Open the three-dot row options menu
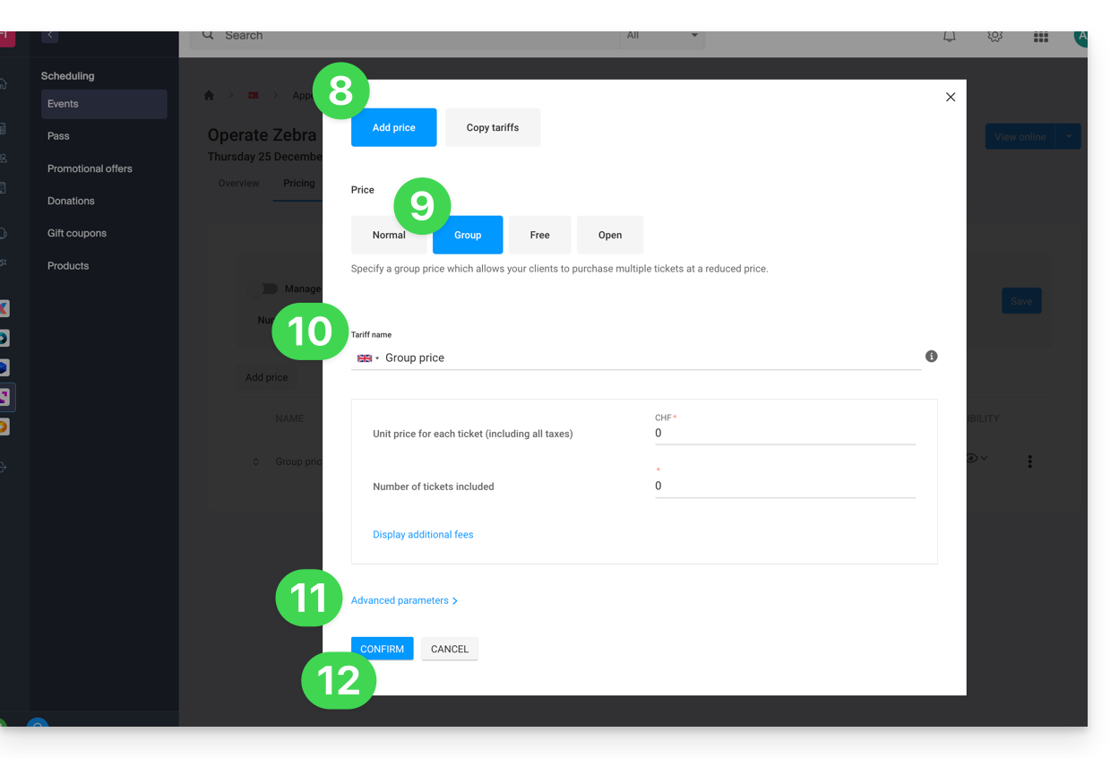 (1029, 461)
